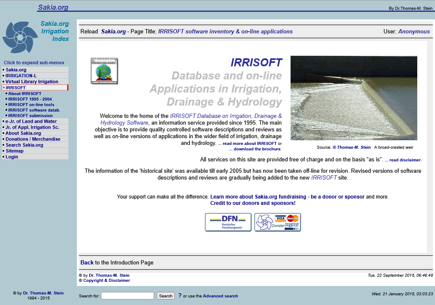The width and height of the screenshot is (435, 305).
Task: Open IRRISOFT software datab. submenu item
Action: coord(34,110)
